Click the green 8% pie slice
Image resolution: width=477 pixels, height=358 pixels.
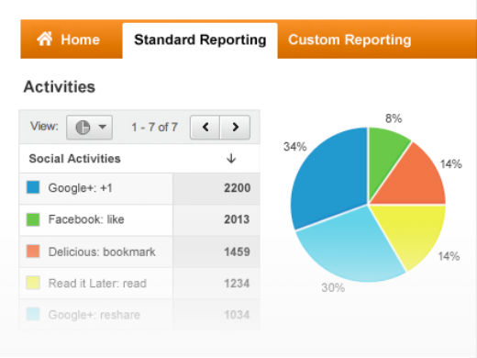pos(383,153)
